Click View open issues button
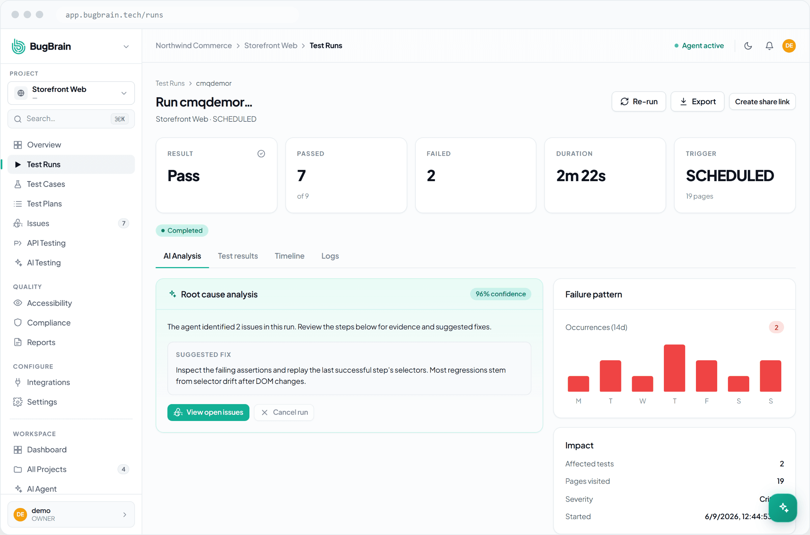Image resolution: width=810 pixels, height=535 pixels. [208, 413]
